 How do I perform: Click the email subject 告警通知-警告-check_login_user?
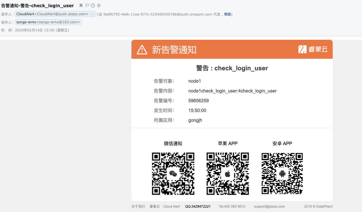pos(37,5)
